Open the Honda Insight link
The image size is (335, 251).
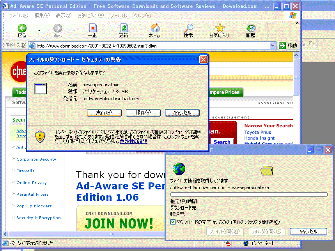[259, 138]
